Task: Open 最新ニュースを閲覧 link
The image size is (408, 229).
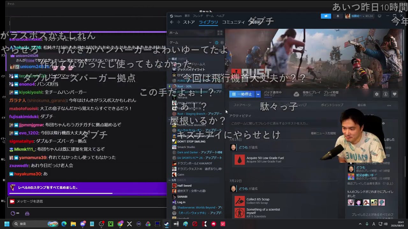Action: 323,133
